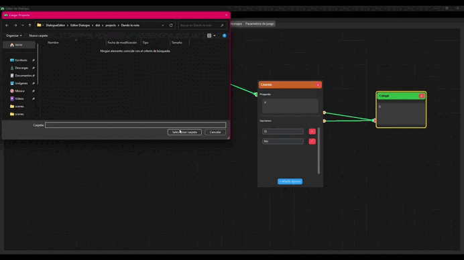Select Inicio in navigation pane
The height and width of the screenshot is (260, 464).
[19, 45]
